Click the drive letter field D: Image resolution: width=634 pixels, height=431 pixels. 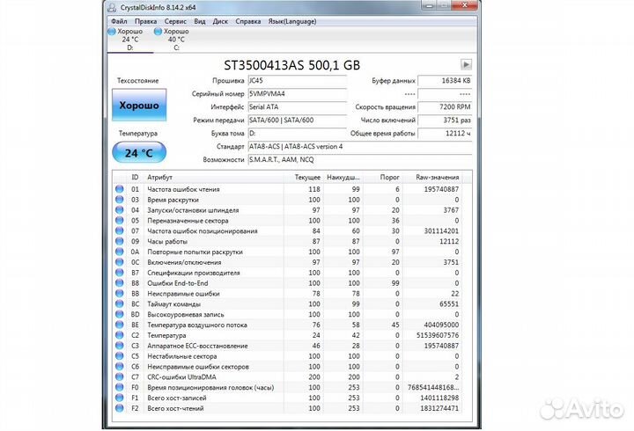click(298, 134)
